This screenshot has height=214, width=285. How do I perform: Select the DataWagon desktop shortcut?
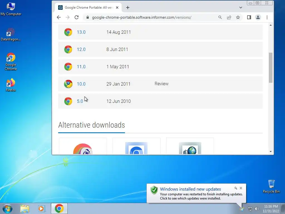click(x=11, y=35)
